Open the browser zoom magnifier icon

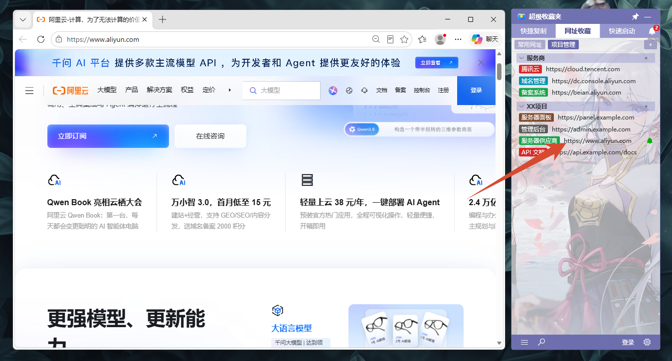[x=376, y=39]
